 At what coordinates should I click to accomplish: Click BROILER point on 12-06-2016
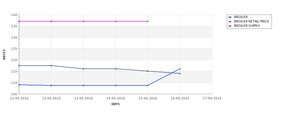click(51, 85)
